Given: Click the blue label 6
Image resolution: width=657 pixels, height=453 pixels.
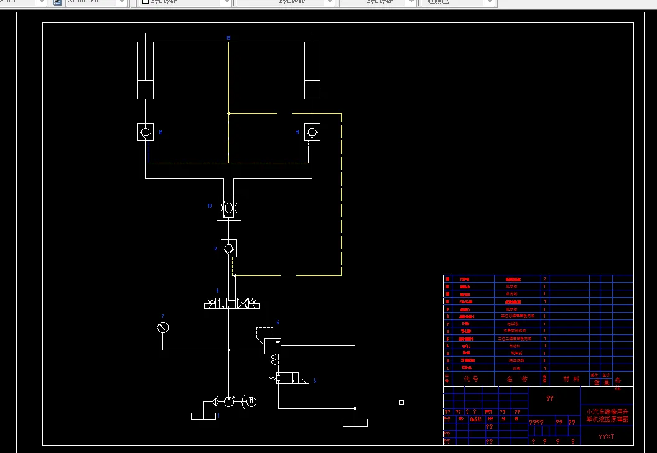Looking at the screenshot, I should click(277, 323).
